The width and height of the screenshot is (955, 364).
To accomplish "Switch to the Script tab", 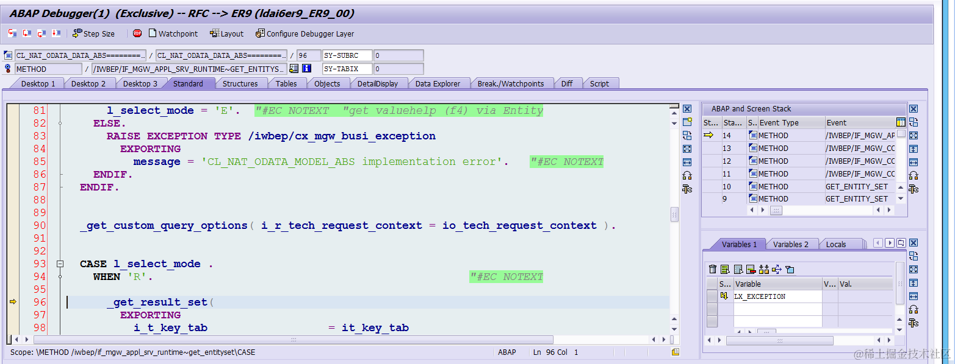I will click(x=599, y=83).
